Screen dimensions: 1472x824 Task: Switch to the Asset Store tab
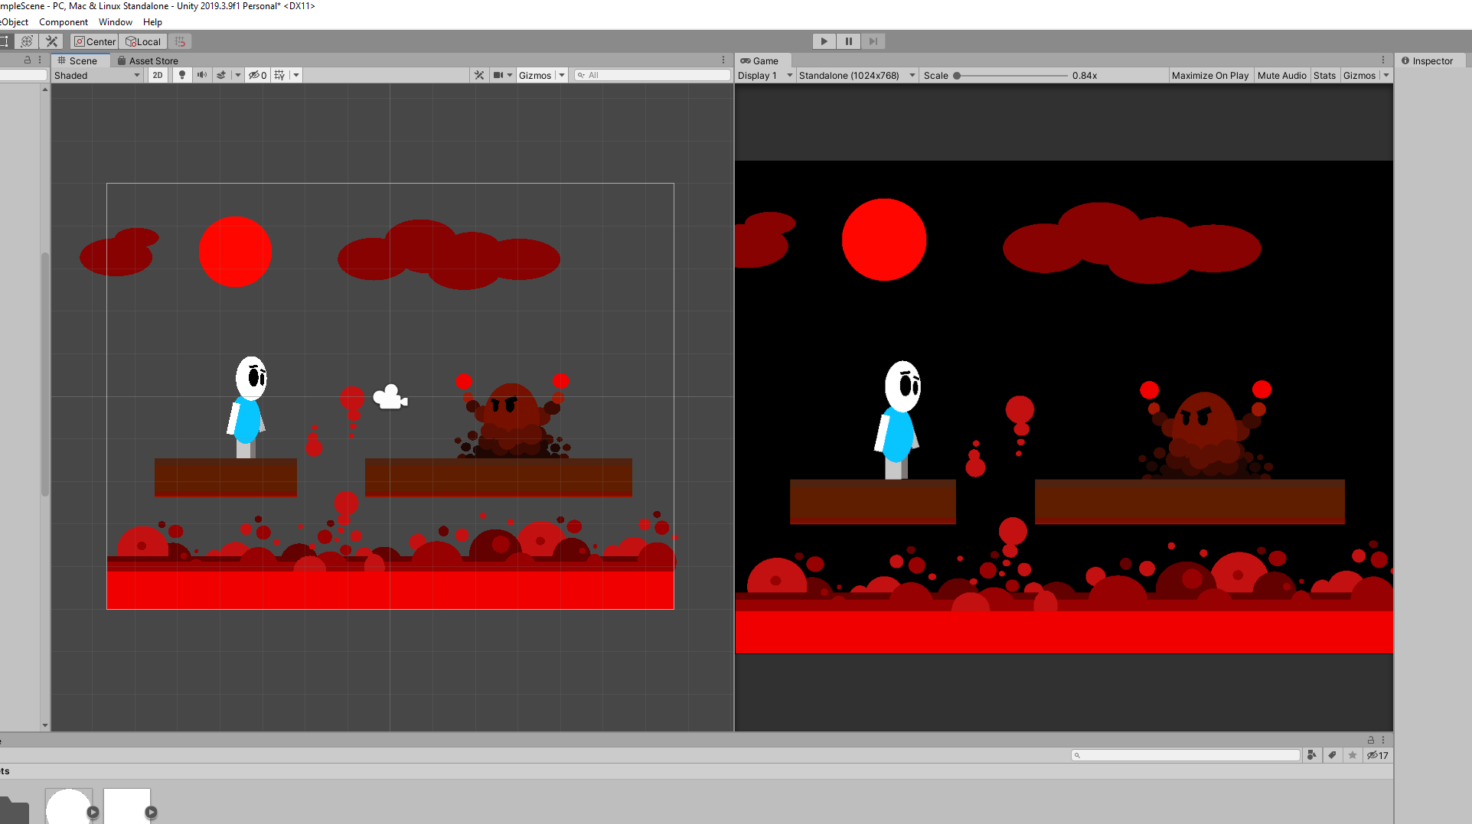pos(153,60)
